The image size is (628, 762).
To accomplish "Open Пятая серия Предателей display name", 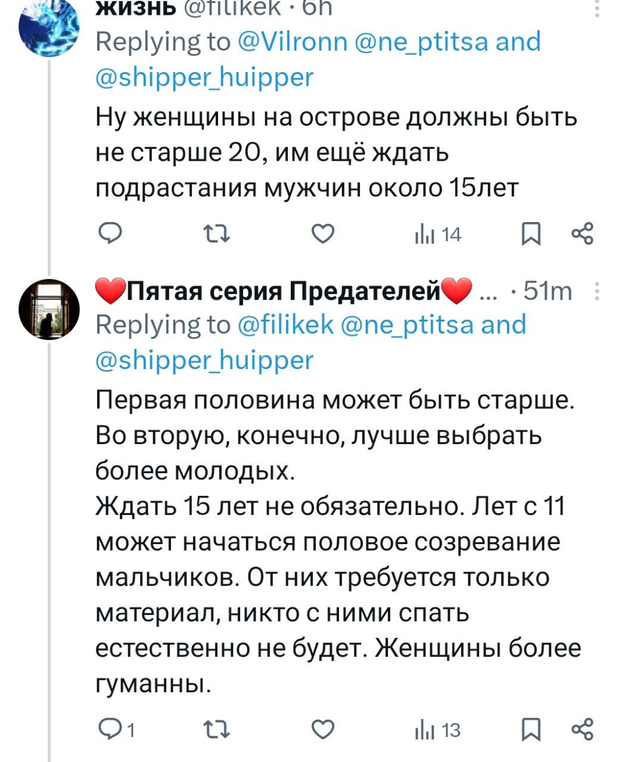I will coord(283,291).
